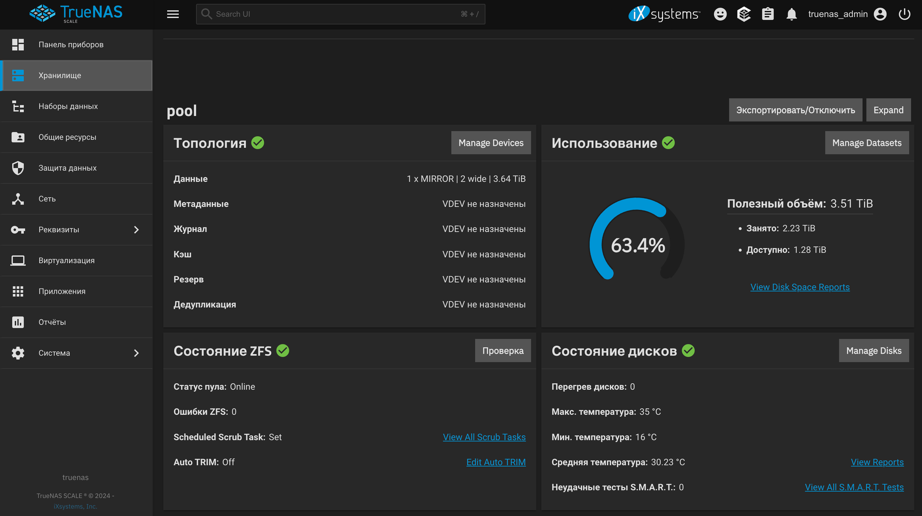
Task: Open Общие ресурсы menu item
Action: coord(77,137)
